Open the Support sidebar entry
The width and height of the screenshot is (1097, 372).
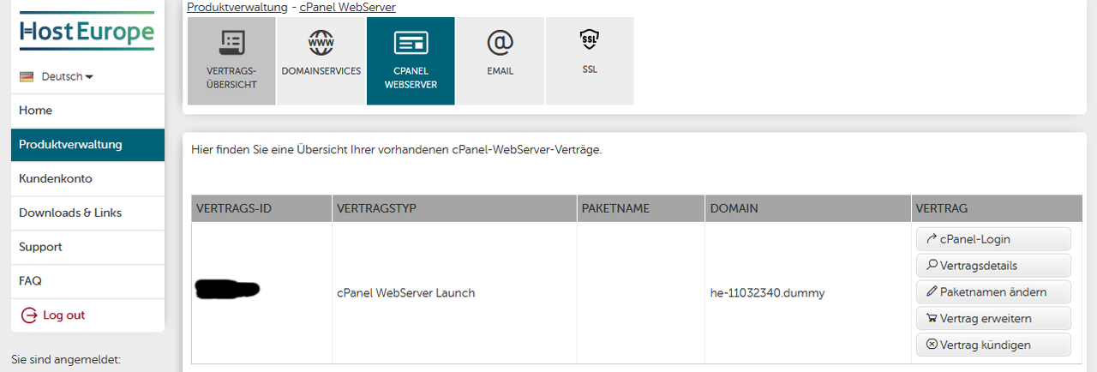point(87,247)
